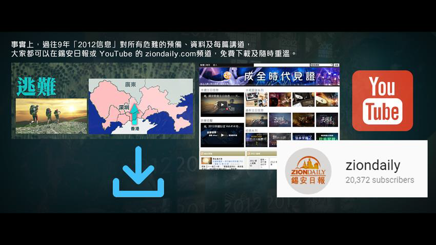Image resolution: width=436 pixels, height=245 pixels.
Task: Click the ziondaily channel name
Action: pos(373,166)
